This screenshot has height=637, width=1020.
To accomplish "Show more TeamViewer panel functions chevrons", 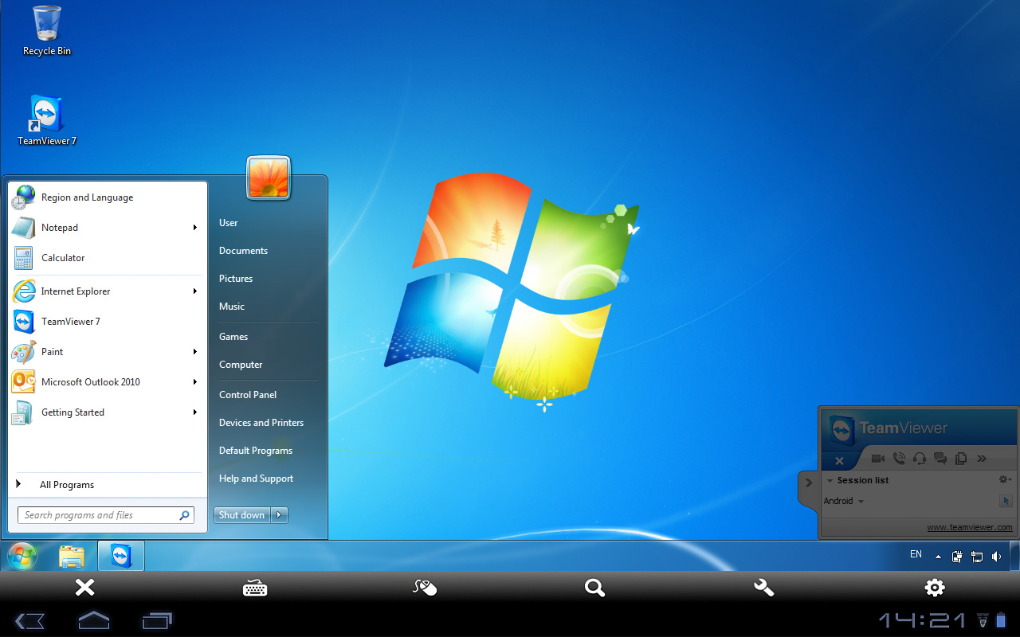I will tap(982, 459).
